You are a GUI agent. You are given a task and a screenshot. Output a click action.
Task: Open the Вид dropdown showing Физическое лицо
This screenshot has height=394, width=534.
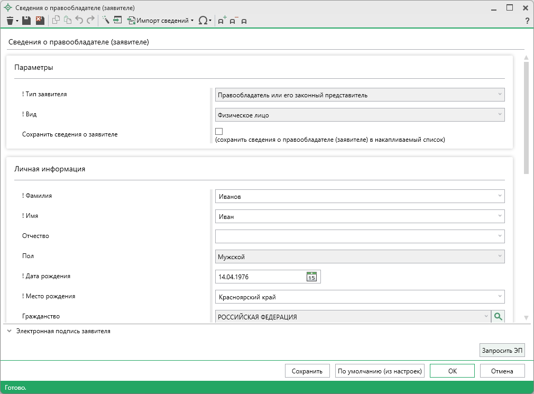coord(360,115)
